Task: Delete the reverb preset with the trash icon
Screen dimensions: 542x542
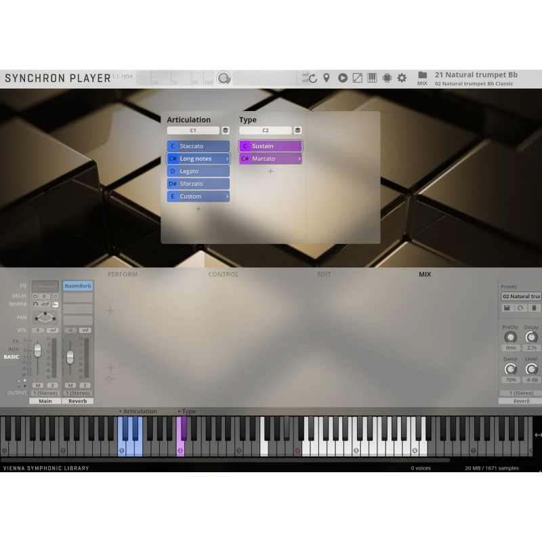Action: [534, 308]
